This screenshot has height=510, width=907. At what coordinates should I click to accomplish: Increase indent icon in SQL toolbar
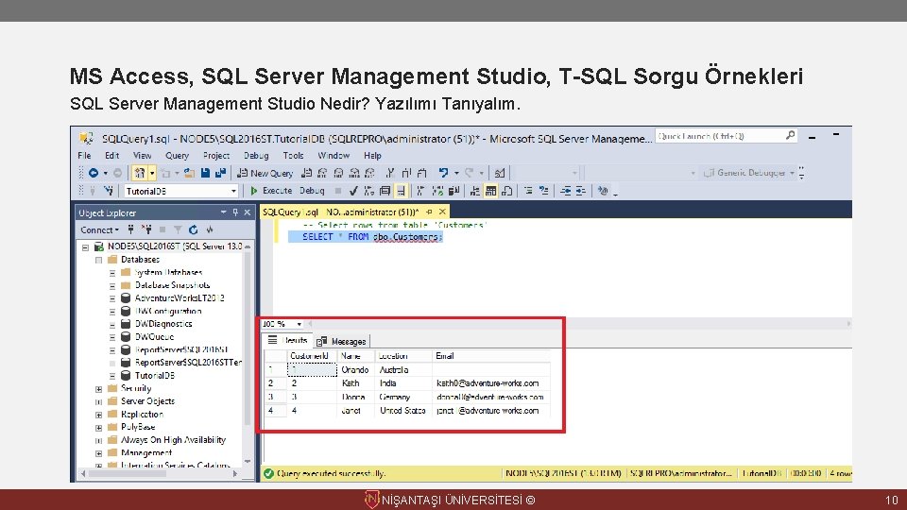(x=581, y=191)
